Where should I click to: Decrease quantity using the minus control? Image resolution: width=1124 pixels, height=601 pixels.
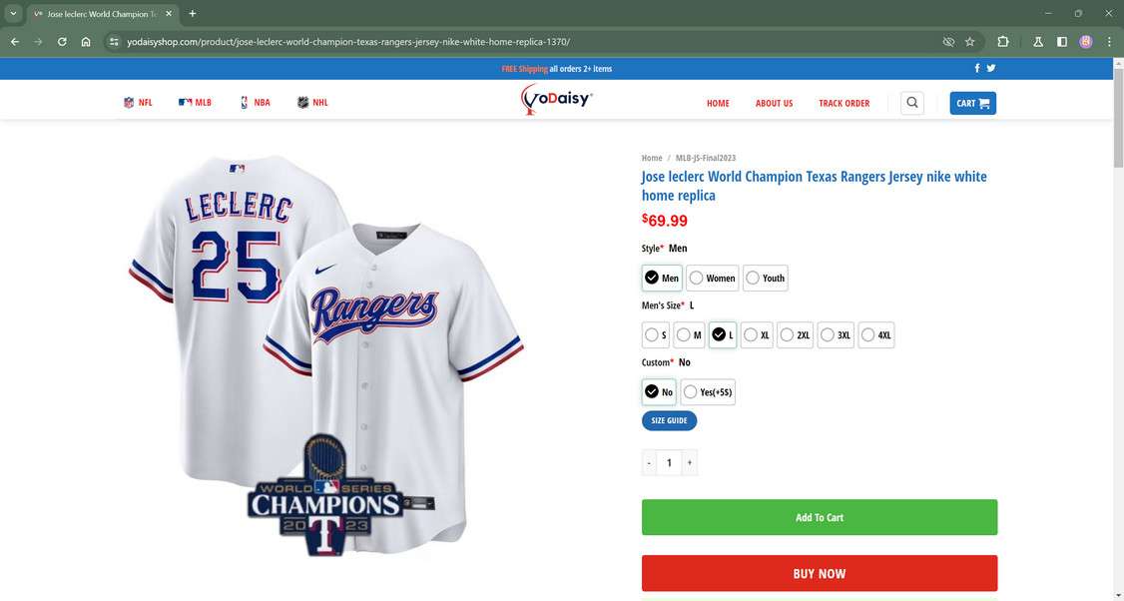tap(649, 462)
